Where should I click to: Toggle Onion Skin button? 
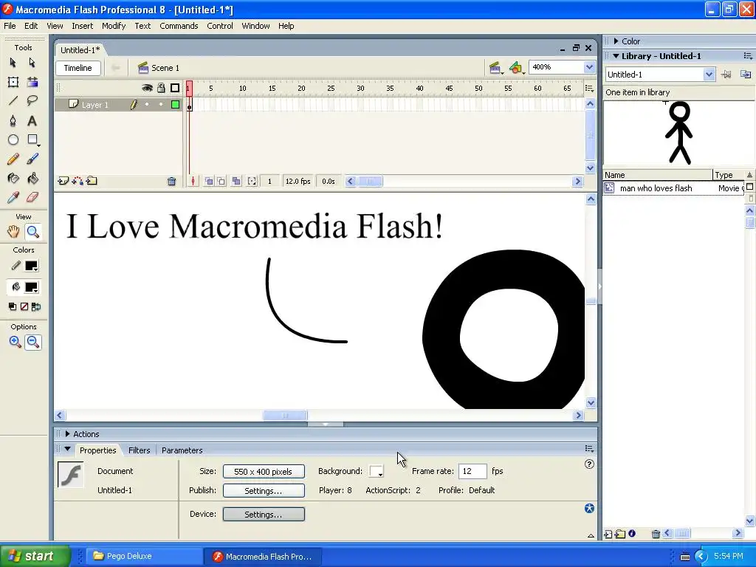(x=209, y=182)
